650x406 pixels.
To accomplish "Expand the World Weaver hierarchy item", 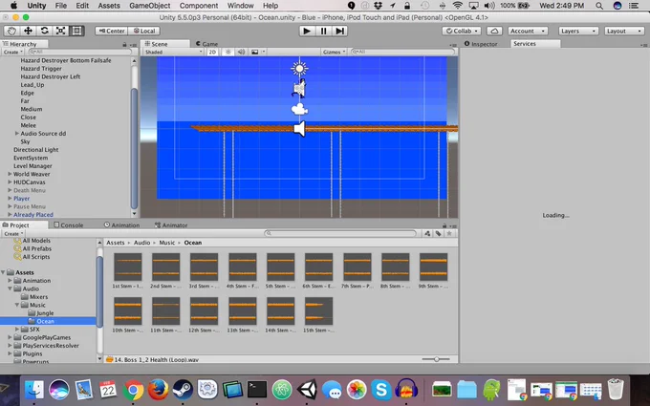I will pos(10,174).
